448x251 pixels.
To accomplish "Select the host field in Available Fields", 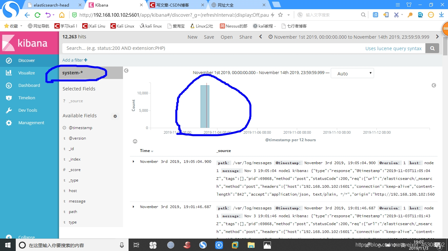I will [73, 191].
